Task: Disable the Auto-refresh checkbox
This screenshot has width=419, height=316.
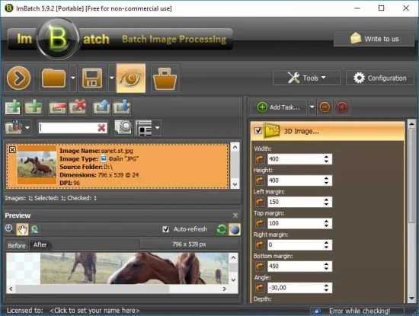Action: coord(165,229)
